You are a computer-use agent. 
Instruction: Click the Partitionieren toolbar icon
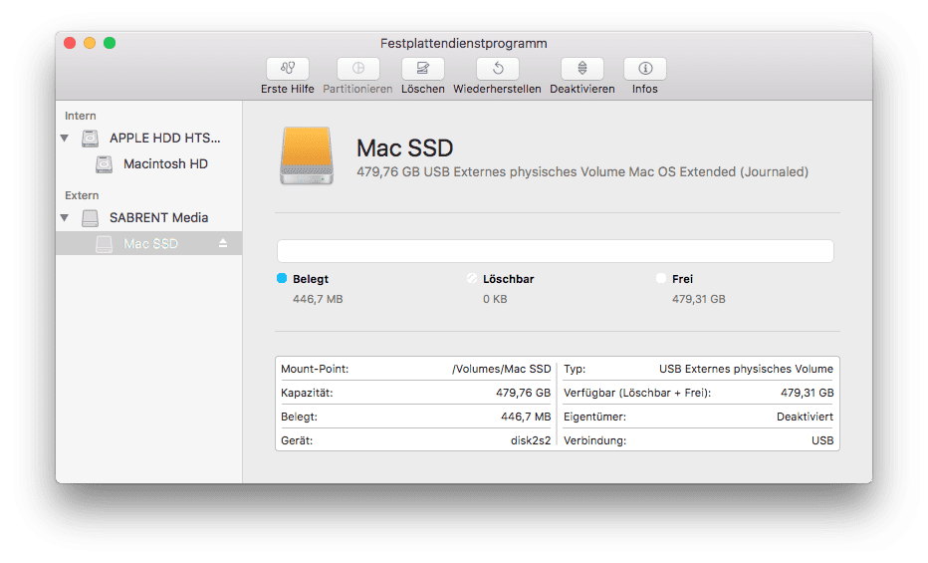(x=357, y=69)
